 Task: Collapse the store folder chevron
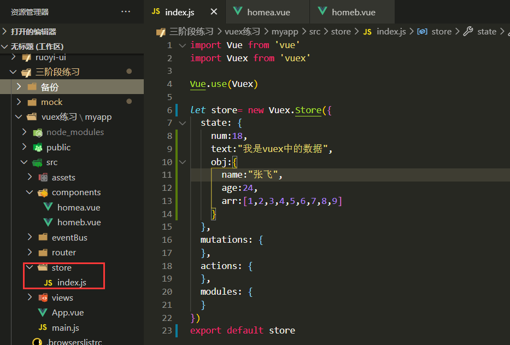click(30, 267)
